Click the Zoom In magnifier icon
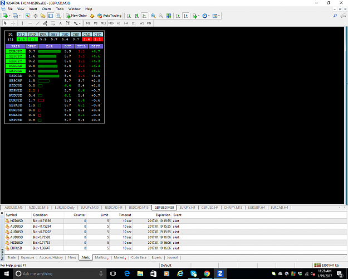The image size is (348, 279). coord(153,16)
